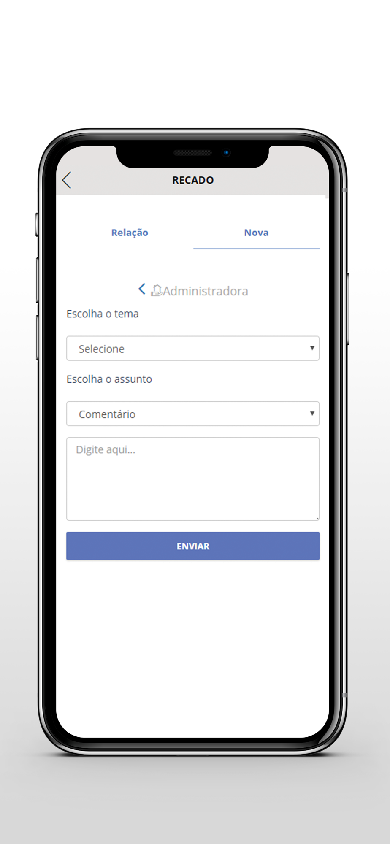Click the Comentário dropdown arrow
This screenshot has width=390, height=844.
pyautogui.click(x=312, y=414)
